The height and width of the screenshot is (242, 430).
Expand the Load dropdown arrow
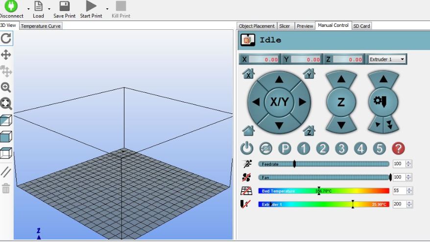[49, 9]
